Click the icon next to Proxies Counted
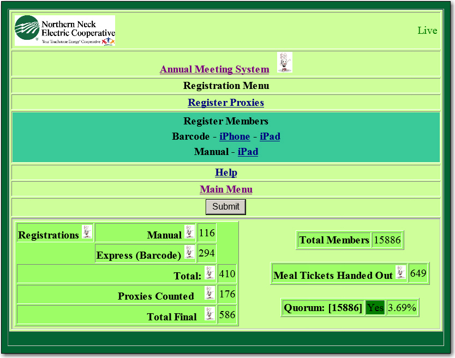This screenshot has height=358, width=455. coord(210,293)
